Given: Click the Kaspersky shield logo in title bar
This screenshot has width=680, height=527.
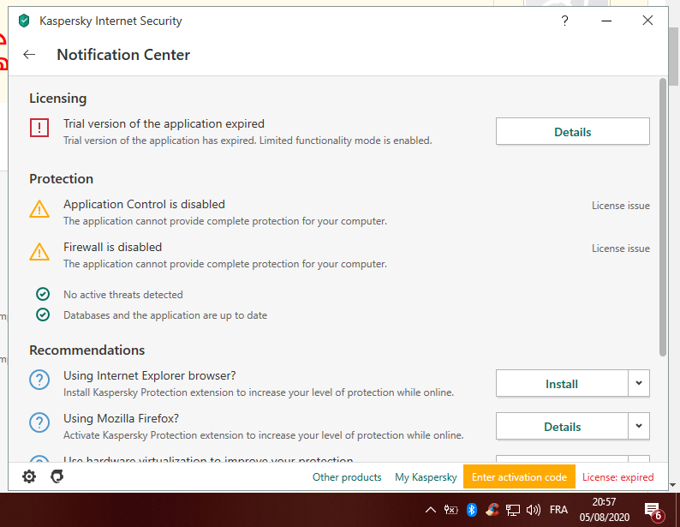Looking at the screenshot, I should pos(24,21).
